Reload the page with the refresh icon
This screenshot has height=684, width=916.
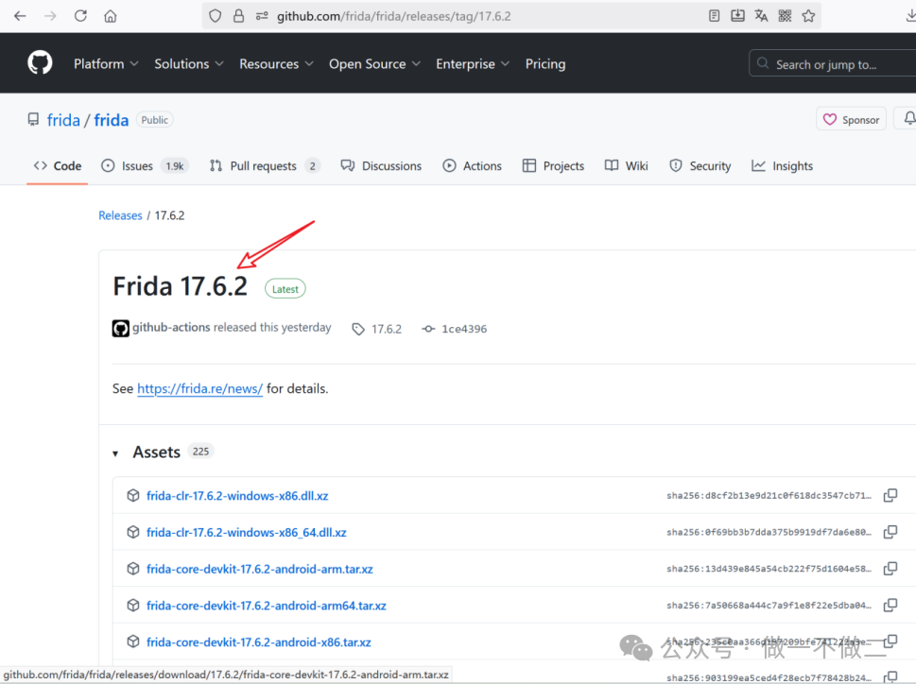[x=80, y=15]
